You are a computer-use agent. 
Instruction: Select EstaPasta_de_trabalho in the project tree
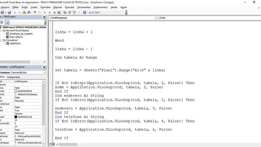tap(21, 33)
